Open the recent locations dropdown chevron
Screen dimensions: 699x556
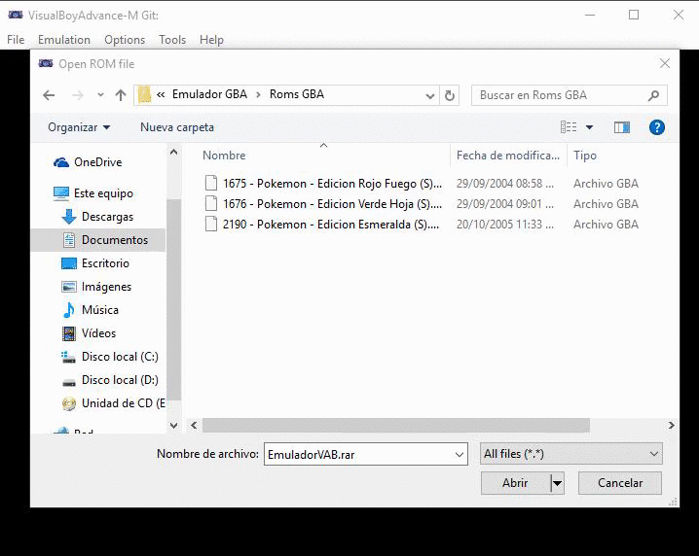[100, 95]
